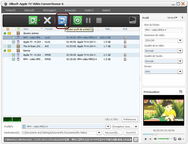This screenshot has width=188, height=144.
Task: Click the state icon of the 1004.0 MB row
Action: [125, 38]
